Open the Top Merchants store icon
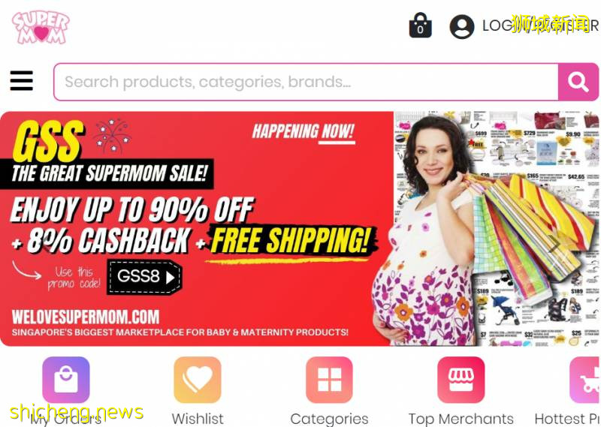This screenshot has height=427, width=601. click(x=461, y=380)
